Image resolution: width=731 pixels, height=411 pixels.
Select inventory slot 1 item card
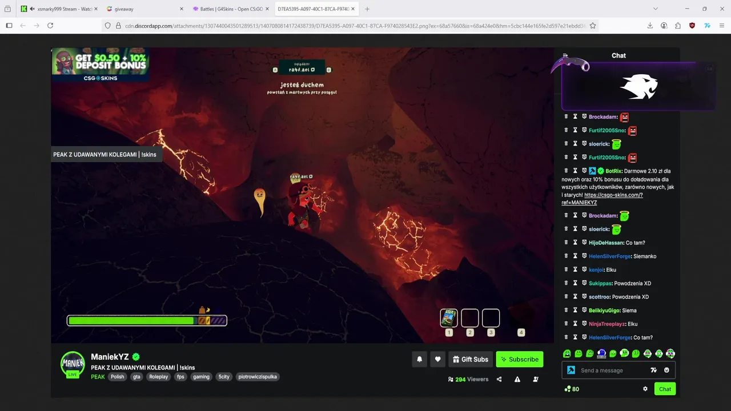tap(449, 318)
